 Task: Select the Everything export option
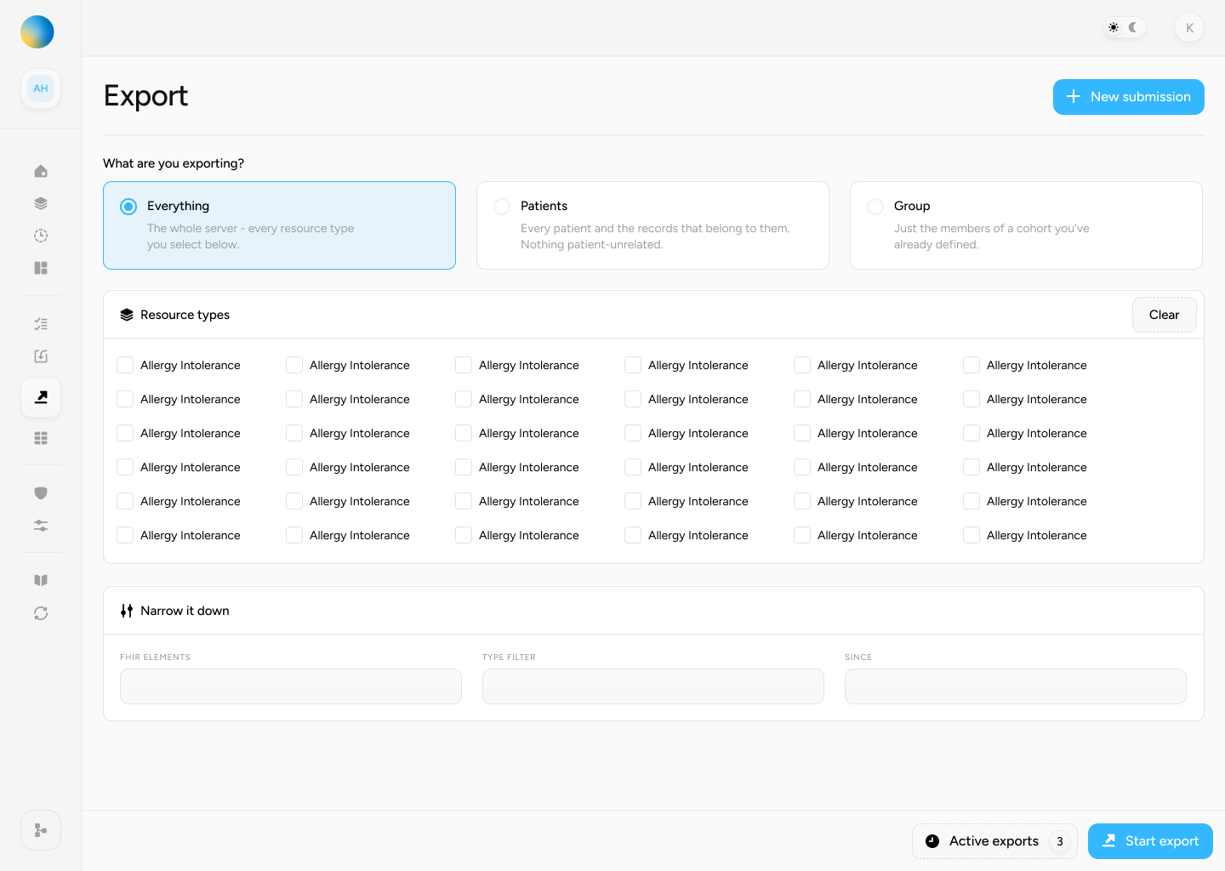[x=279, y=225]
